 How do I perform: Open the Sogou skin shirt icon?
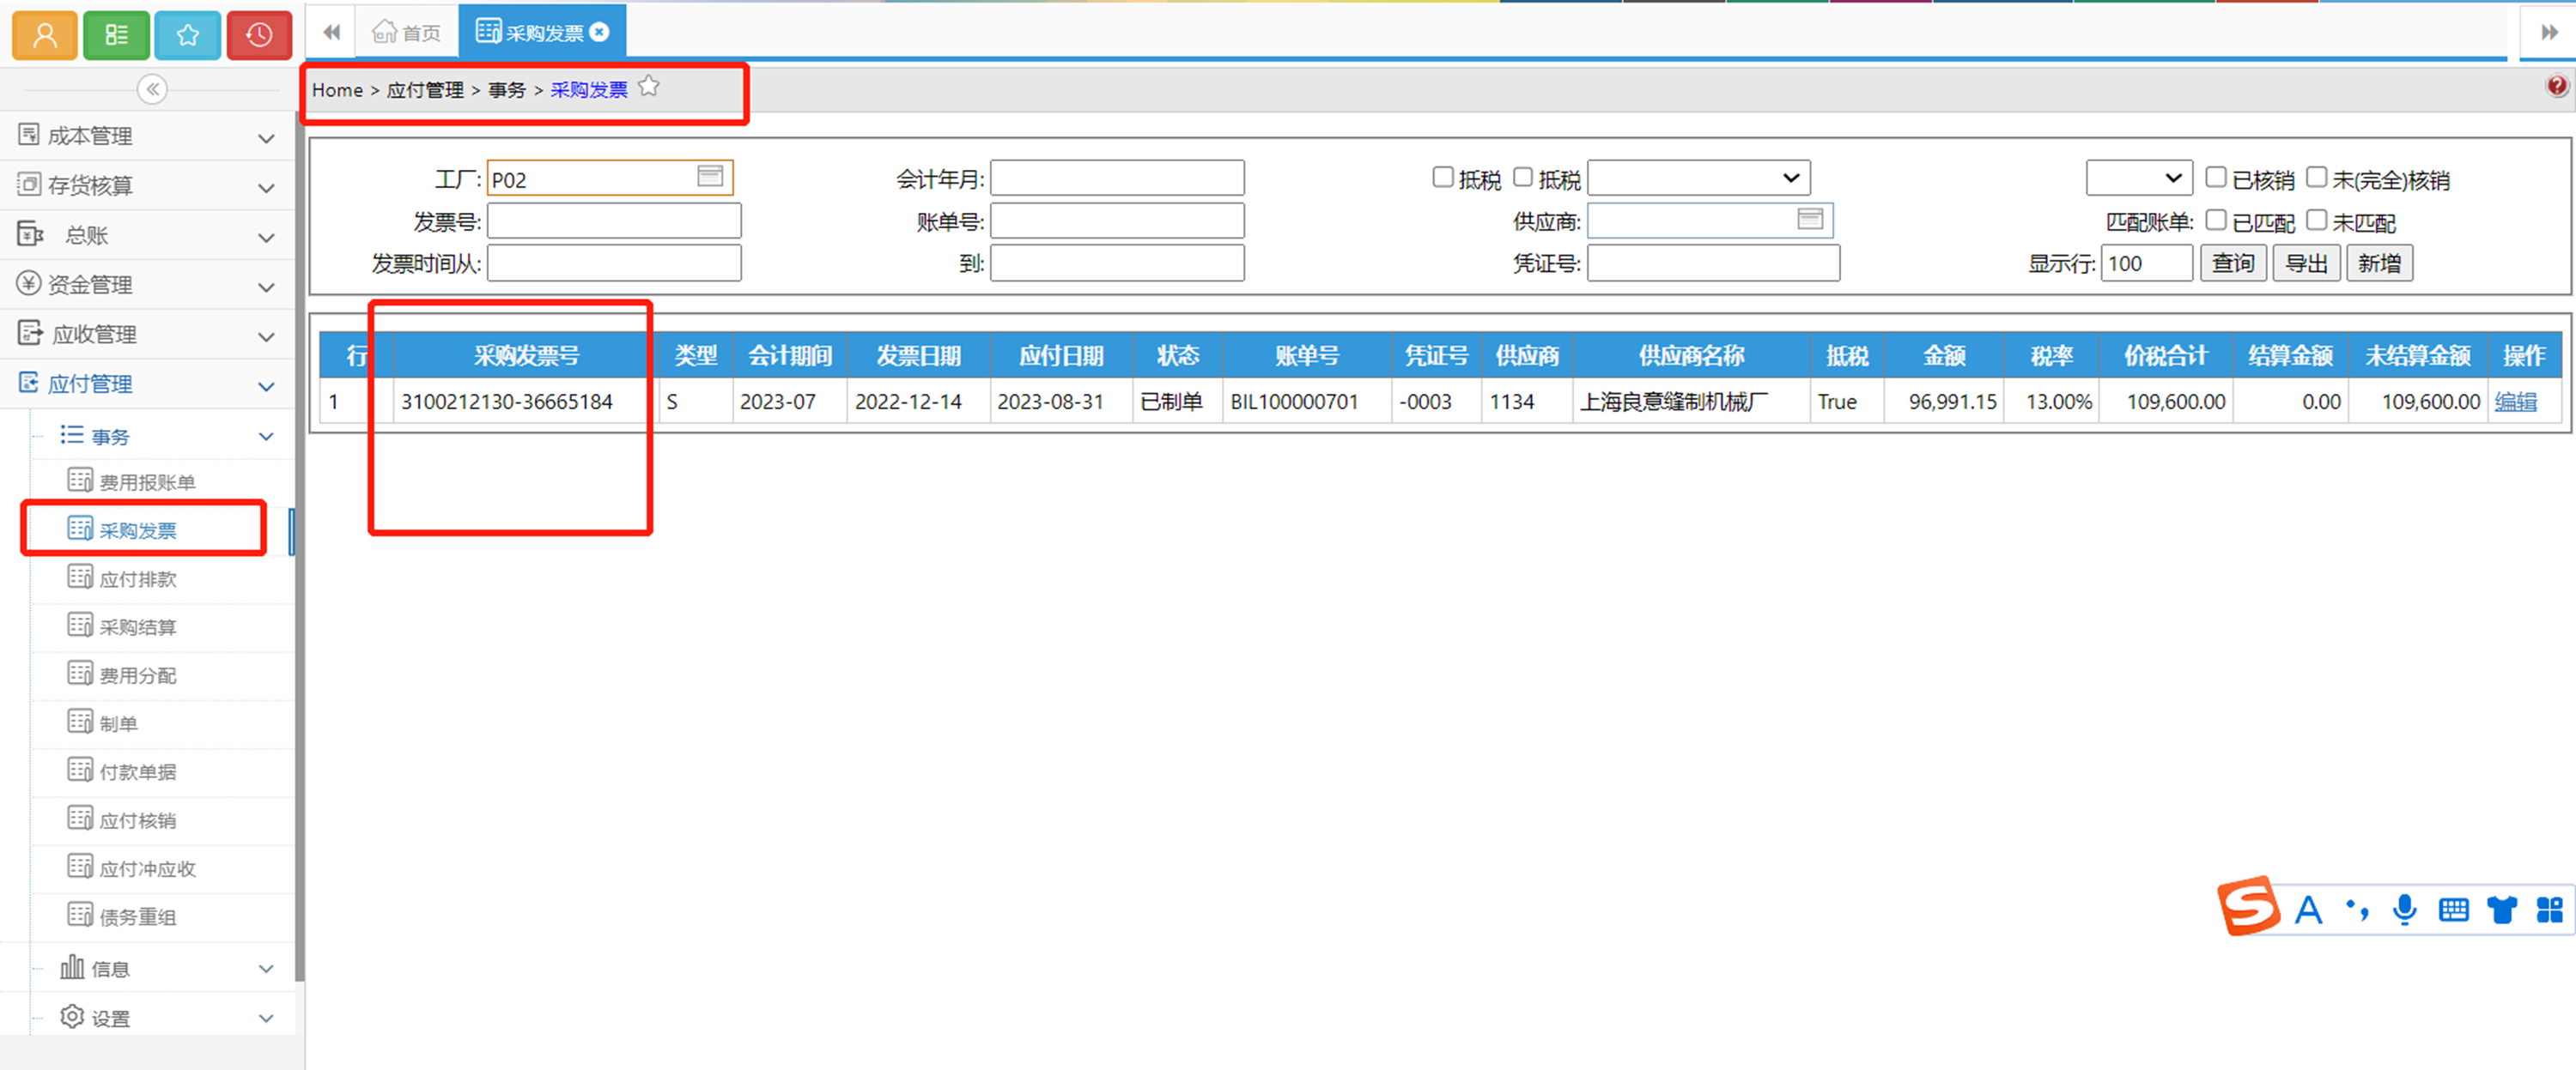(2502, 910)
